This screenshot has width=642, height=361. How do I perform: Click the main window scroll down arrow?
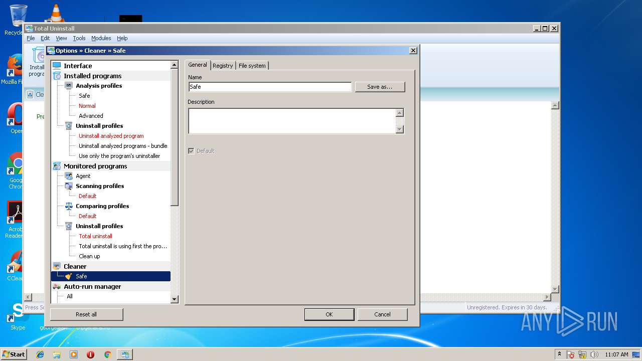pos(555,289)
